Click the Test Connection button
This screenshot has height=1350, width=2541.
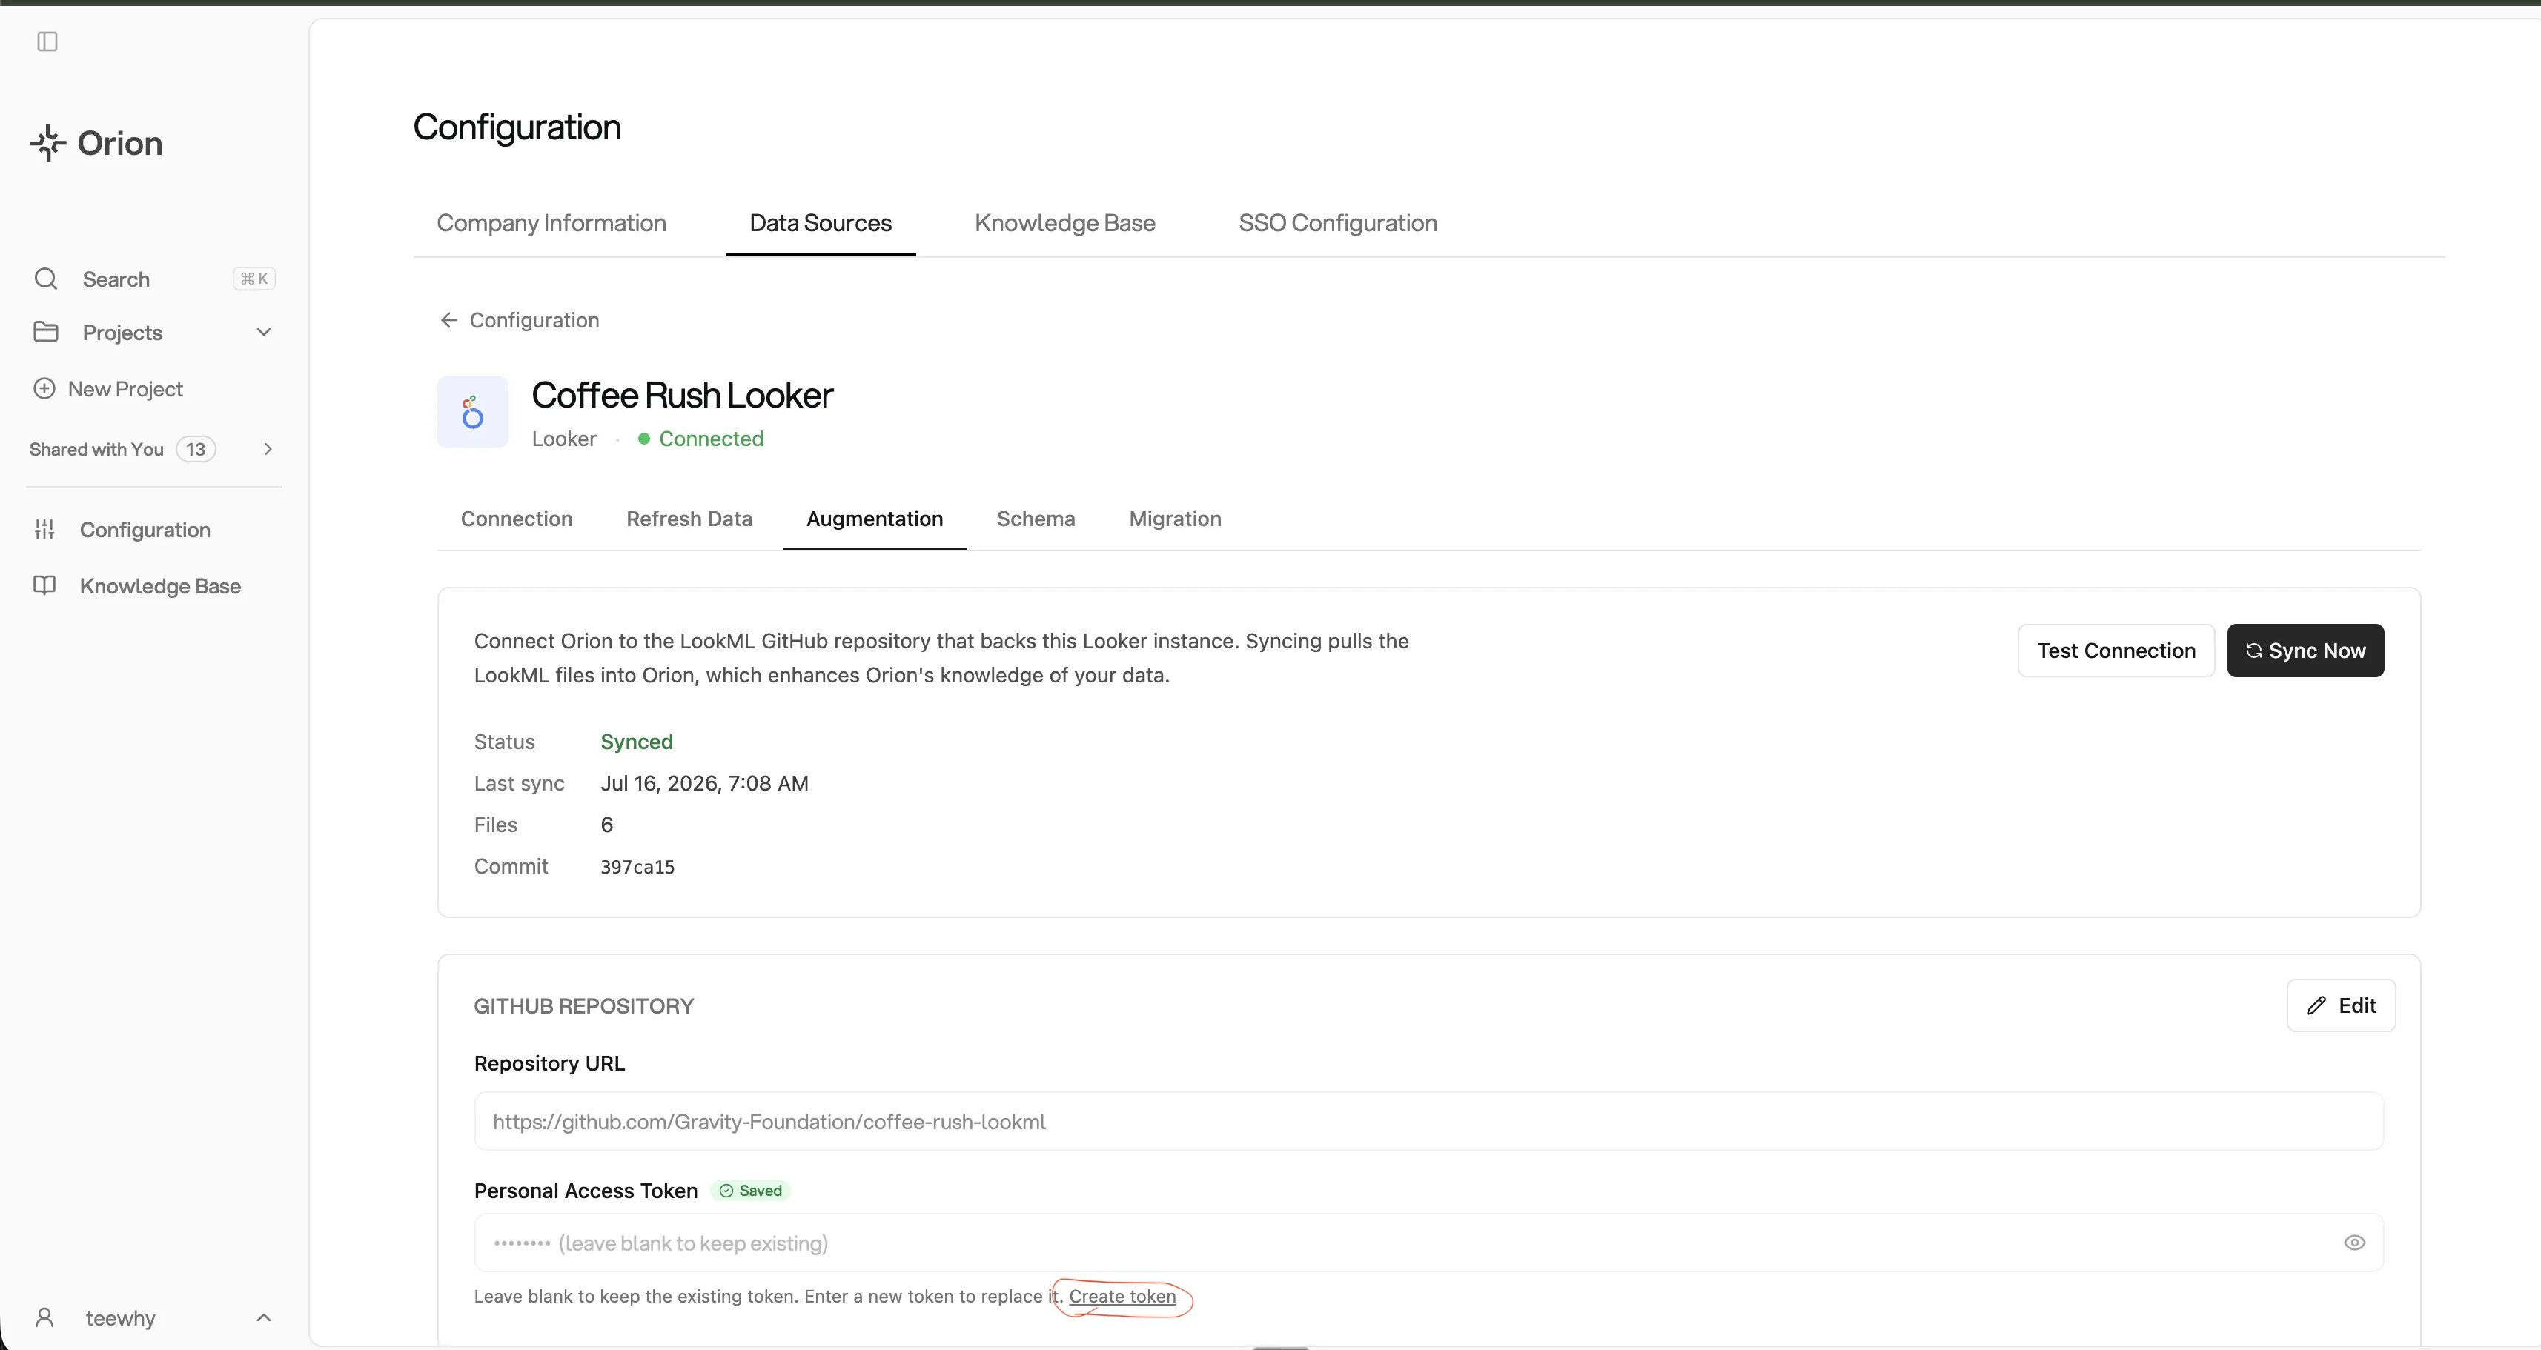(x=2116, y=651)
